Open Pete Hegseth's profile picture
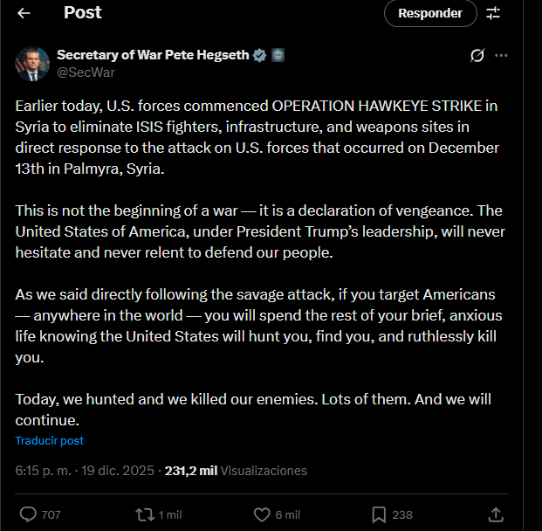The image size is (542, 531). tap(32, 64)
